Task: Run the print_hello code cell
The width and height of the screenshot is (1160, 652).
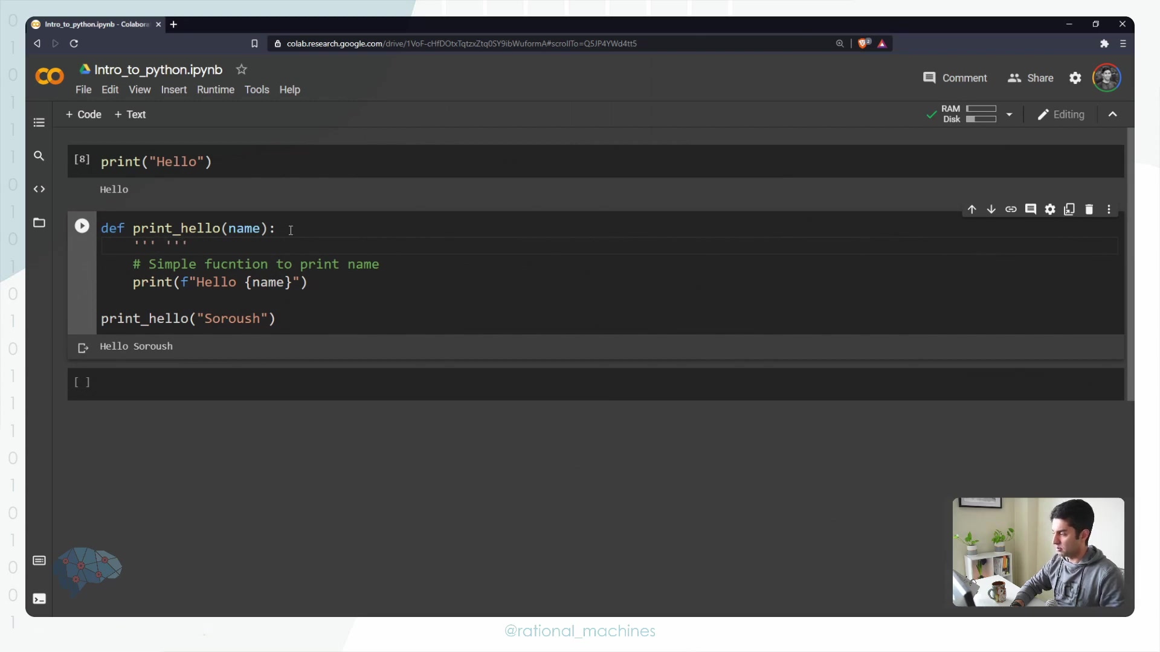Action: [x=82, y=226]
